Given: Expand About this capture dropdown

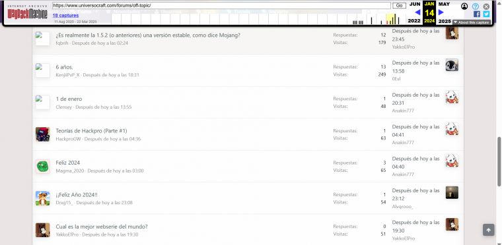Looking at the screenshot, I should coord(471,22).
